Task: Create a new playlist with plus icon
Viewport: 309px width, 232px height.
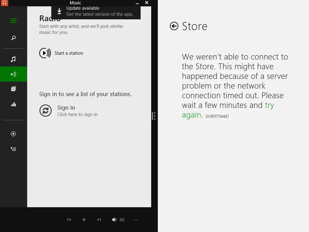Action: point(13,134)
